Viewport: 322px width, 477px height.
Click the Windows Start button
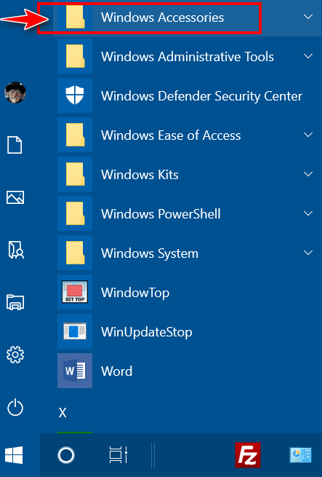[14, 455]
